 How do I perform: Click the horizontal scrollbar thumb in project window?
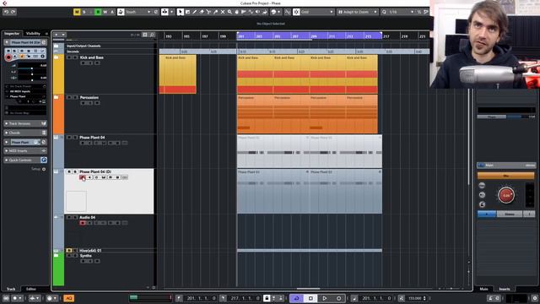coord(308,289)
